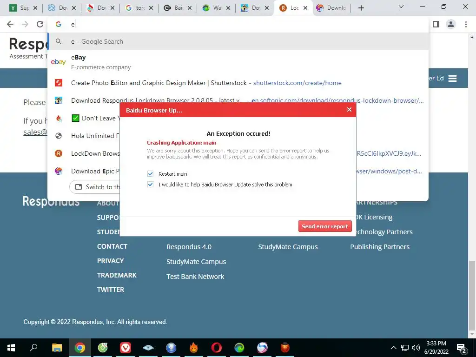
Task: Select the eBay suggestion
Action: [238, 62]
